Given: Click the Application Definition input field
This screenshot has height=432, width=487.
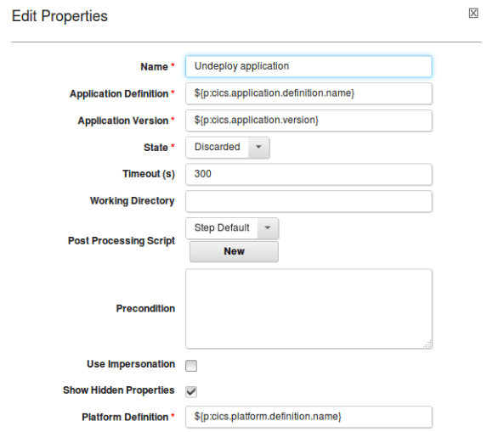Looking at the screenshot, I should [x=309, y=93].
